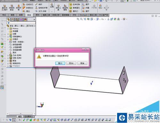Switch to the Model (模型) bottom tab
This screenshot has height=123, width=160.
pos(20,117)
